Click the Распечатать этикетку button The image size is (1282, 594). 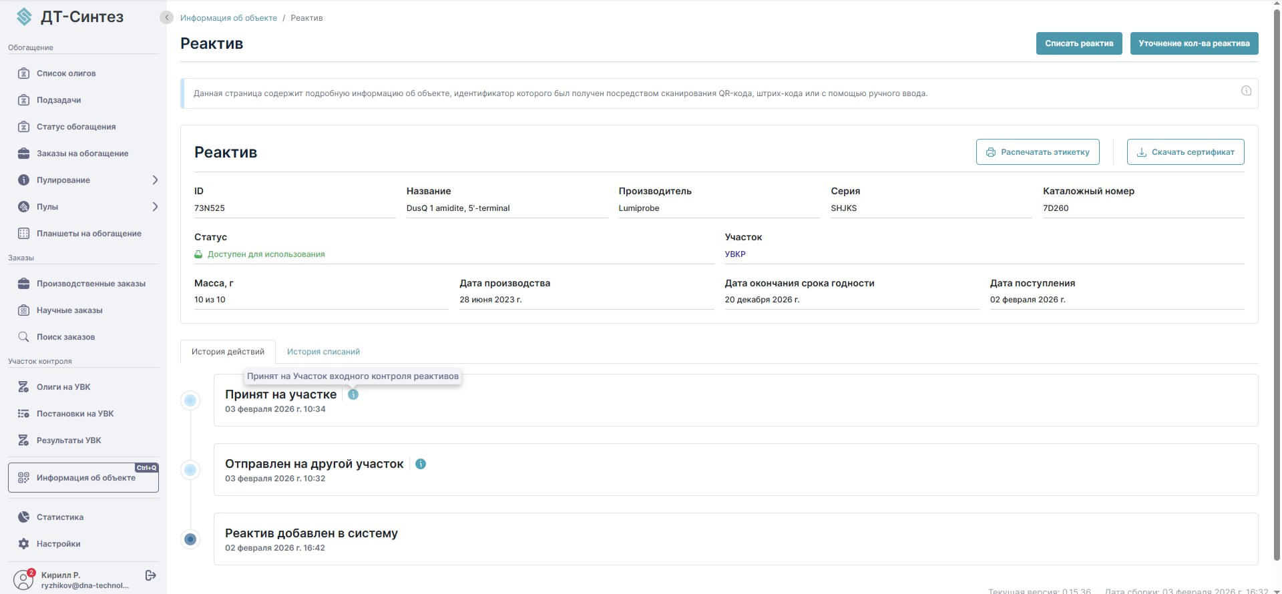coord(1038,152)
